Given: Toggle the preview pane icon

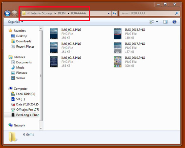Looking at the screenshot, I should click(165, 22).
